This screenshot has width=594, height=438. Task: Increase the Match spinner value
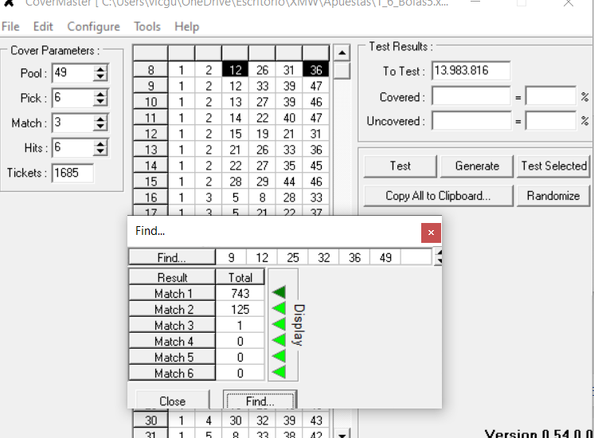(x=100, y=119)
